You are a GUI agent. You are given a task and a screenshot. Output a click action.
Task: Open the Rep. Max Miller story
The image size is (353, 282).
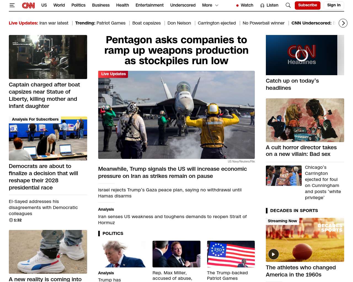(173, 276)
